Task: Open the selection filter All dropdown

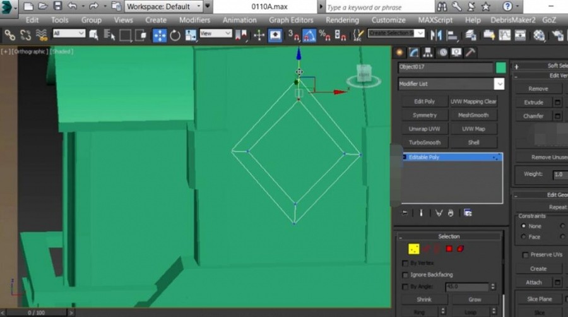Action: pyautogui.click(x=69, y=33)
